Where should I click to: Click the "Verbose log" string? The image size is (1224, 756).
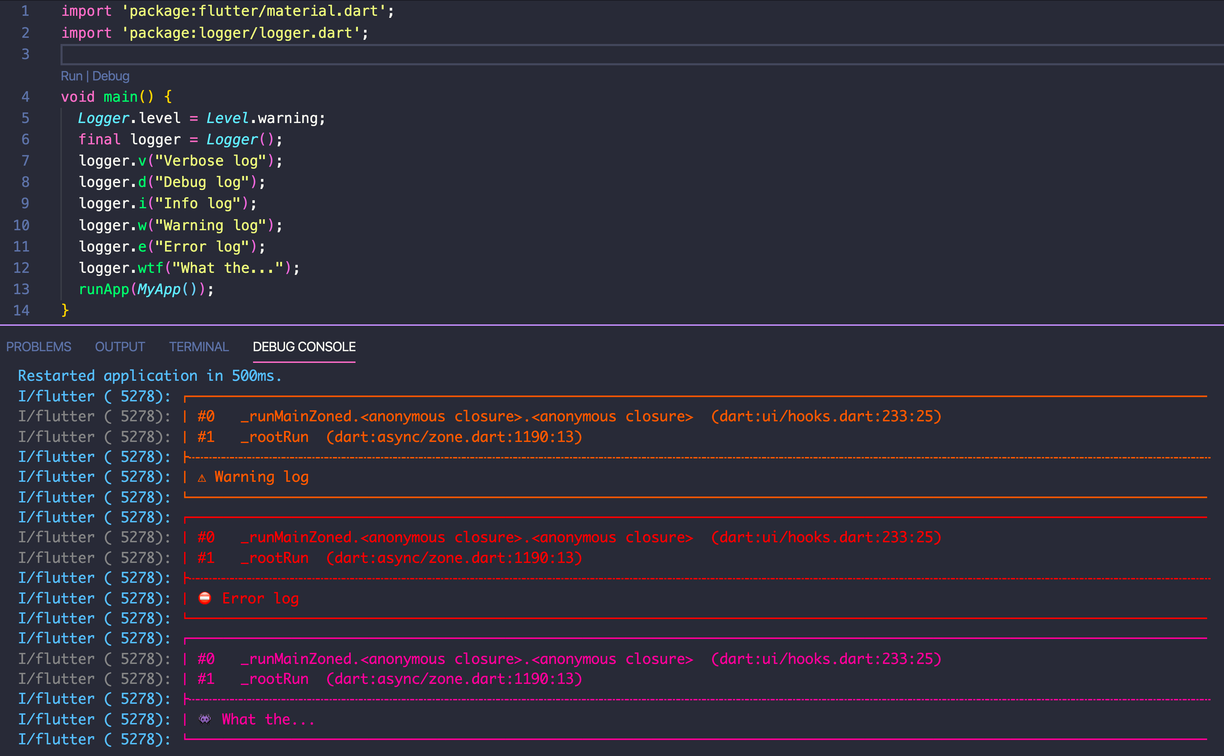pos(210,161)
